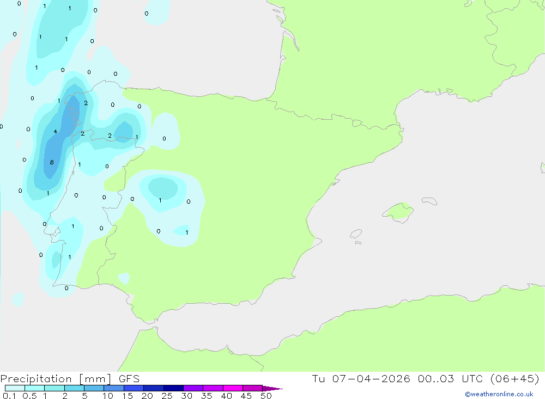The width and height of the screenshot is (545, 399).
Task: Pick the 10–15 mm legend swatch
Action: tap(114, 388)
